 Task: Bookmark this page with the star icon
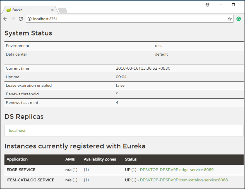pos(230,19)
